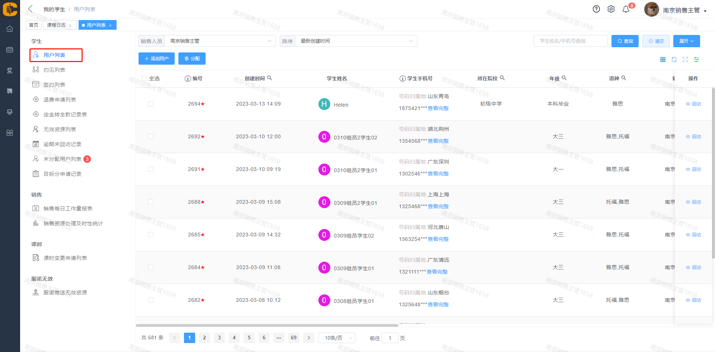Click the notification bell icon
Screen dimensions: 715x352
(626, 9)
